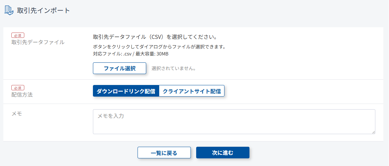Click the building icon beside 取引先インポート
Image resolution: width=389 pixels, height=166 pixels.
[9, 10]
